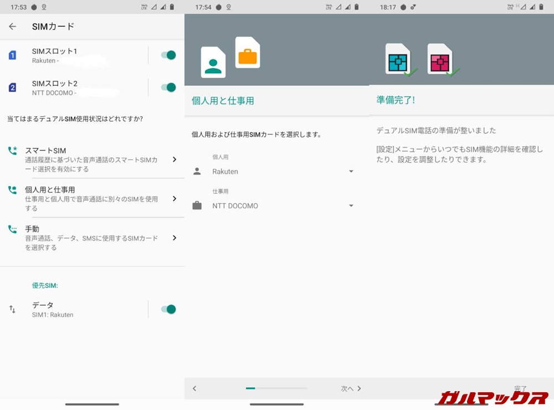Turn off the SIMスロット2 NTT DOCOMO switch
The height and width of the screenshot is (410, 554).
168,87
